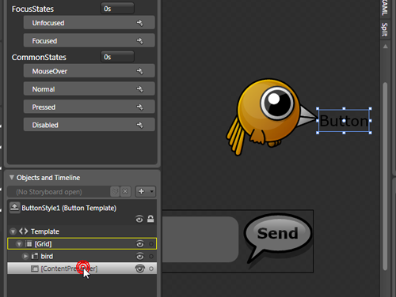Toggle visibility eye for the [Grid] row

click(x=140, y=244)
